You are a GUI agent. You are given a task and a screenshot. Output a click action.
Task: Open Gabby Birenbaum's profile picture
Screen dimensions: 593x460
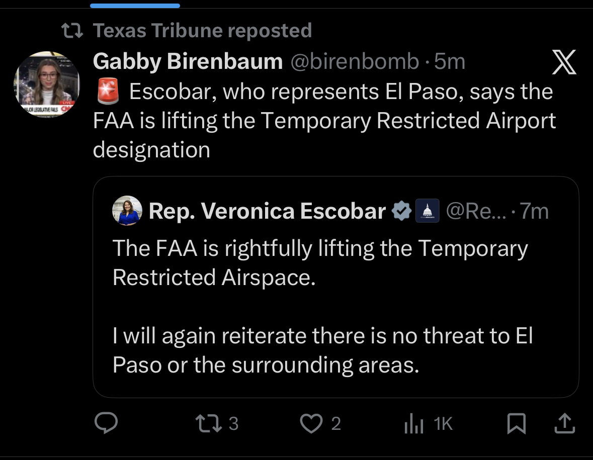click(x=47, y=84)
